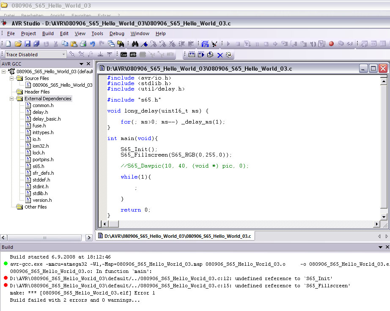This screenshot has height=311, width=390.
Task: Select the Other Files folder
Action: pyautogui.click(x=36, y=207)
